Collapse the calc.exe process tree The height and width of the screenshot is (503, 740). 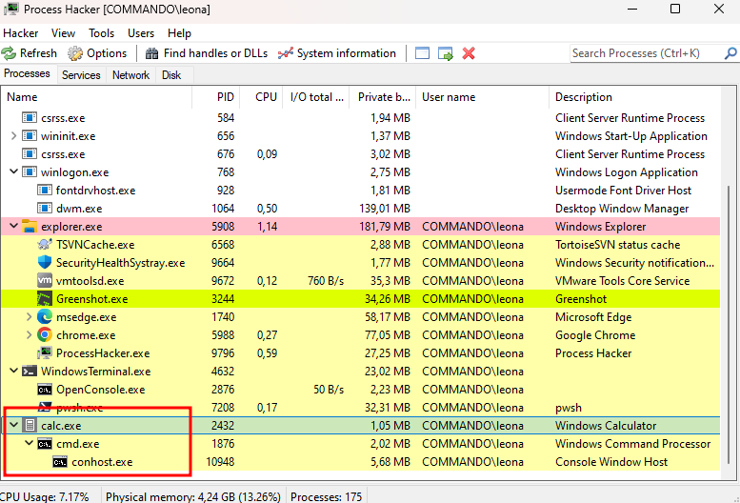[x=13, y=426]
